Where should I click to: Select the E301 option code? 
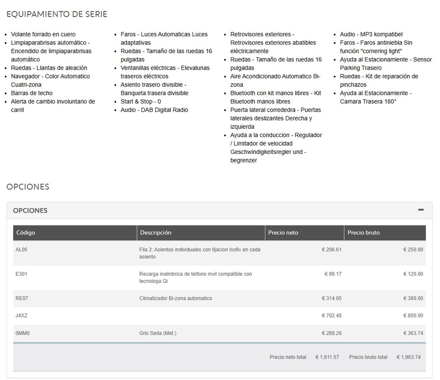pyautogui.click(x=21, y=274)
